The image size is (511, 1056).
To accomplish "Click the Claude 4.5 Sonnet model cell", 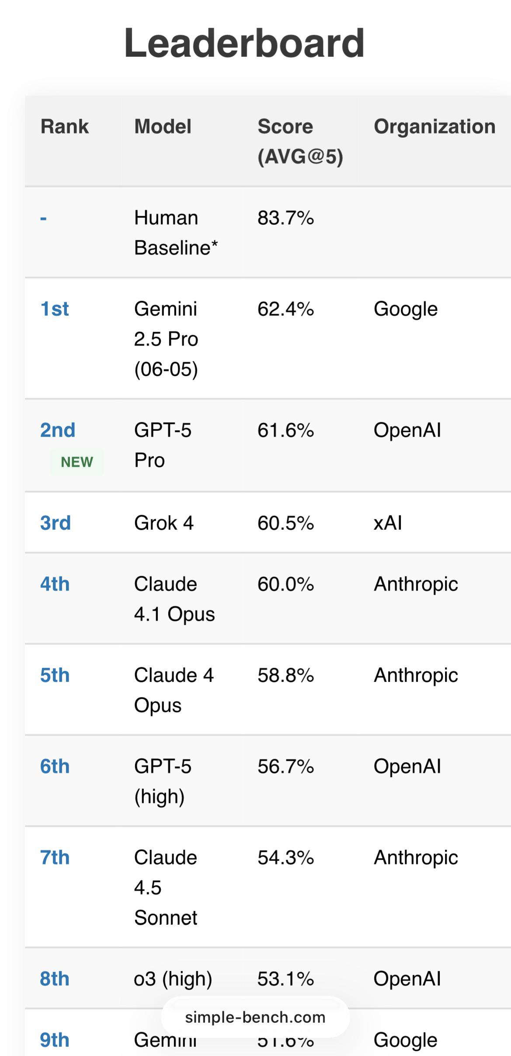I will (x=166, y=888).
